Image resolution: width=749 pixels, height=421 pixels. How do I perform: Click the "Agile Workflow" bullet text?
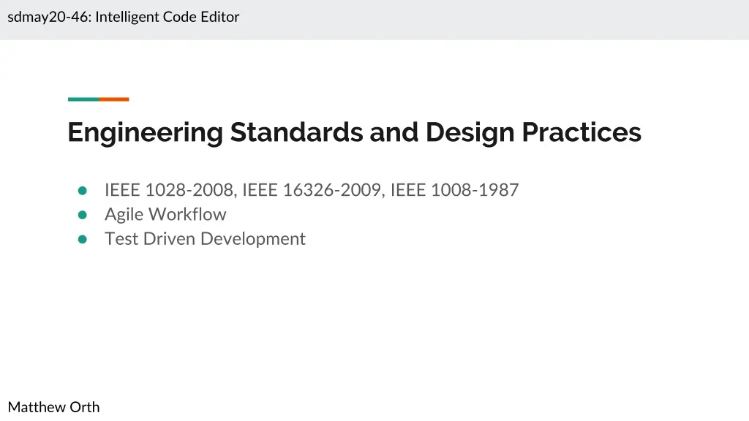(165, 215)
